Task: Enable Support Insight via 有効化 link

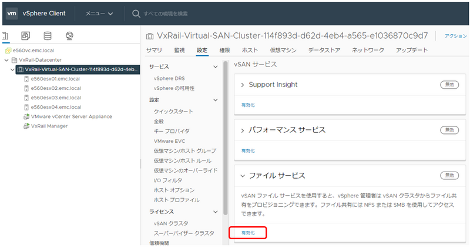Action: (248, 105)
